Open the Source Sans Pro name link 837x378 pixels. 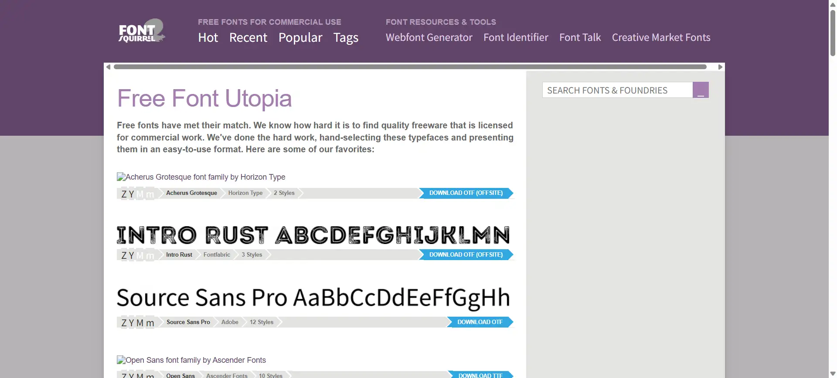coord(188,322)
